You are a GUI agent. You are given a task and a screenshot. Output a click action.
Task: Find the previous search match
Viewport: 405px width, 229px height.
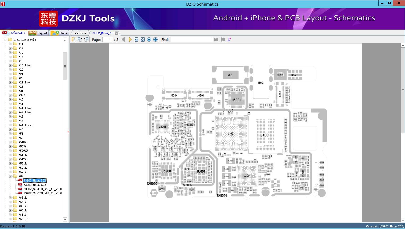216,39
